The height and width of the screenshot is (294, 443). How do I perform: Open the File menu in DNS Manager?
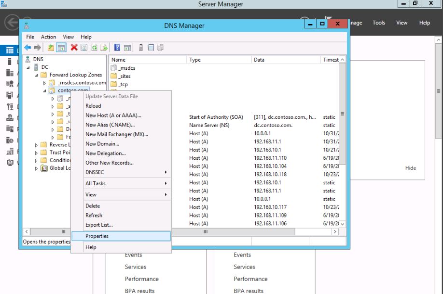coord(30,37)
